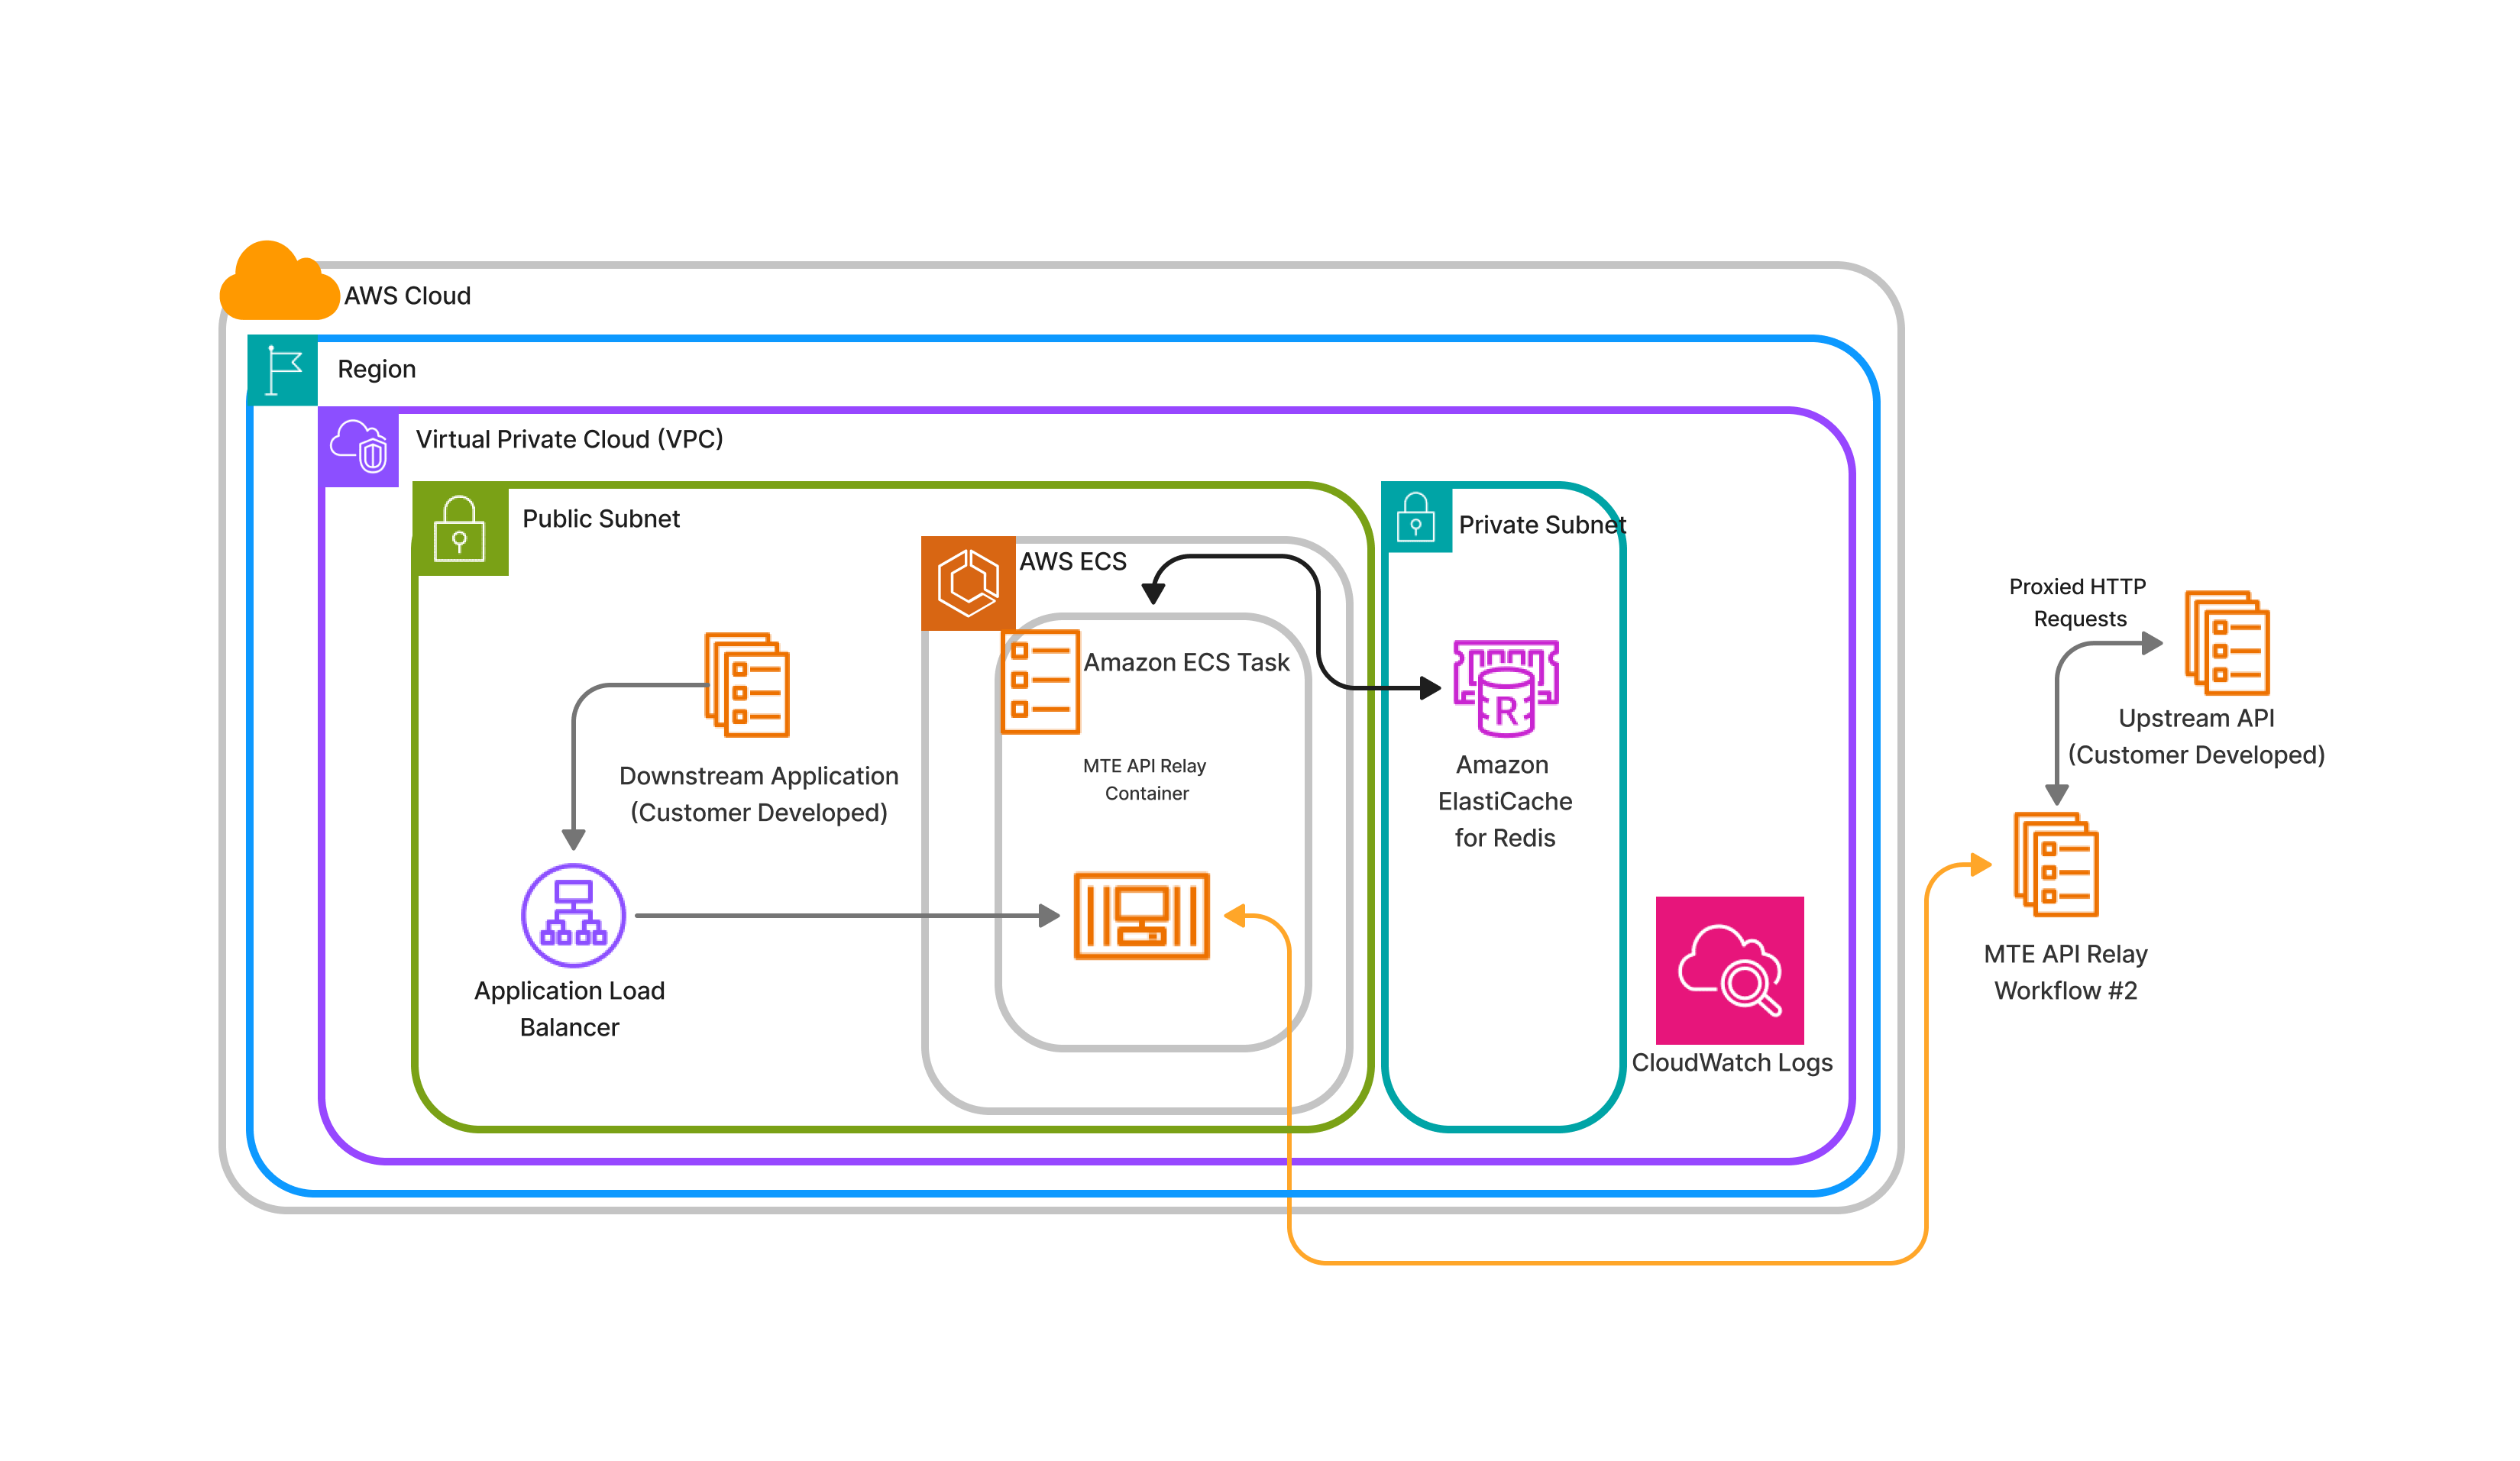Viewport: 2520px width, 1461px height.
Task: Select the 'Private Subnet' label
Action: tap(1542, 525)
